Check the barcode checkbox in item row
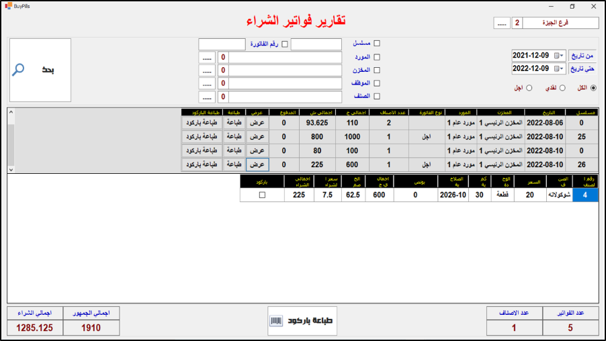 [x=262, y=195]
